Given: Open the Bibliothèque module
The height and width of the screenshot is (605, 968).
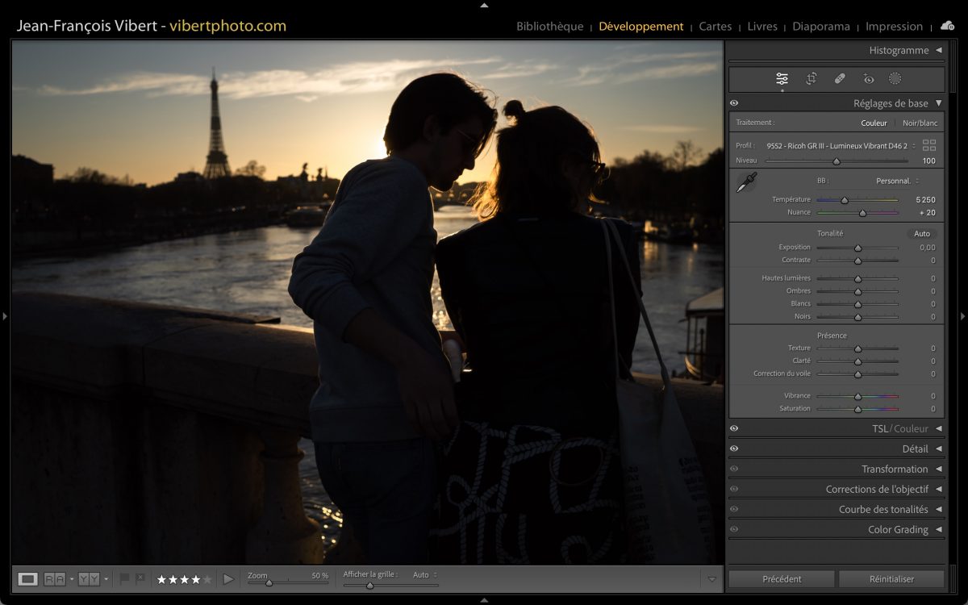Looking at the screenshot, I should coord(549,27).
